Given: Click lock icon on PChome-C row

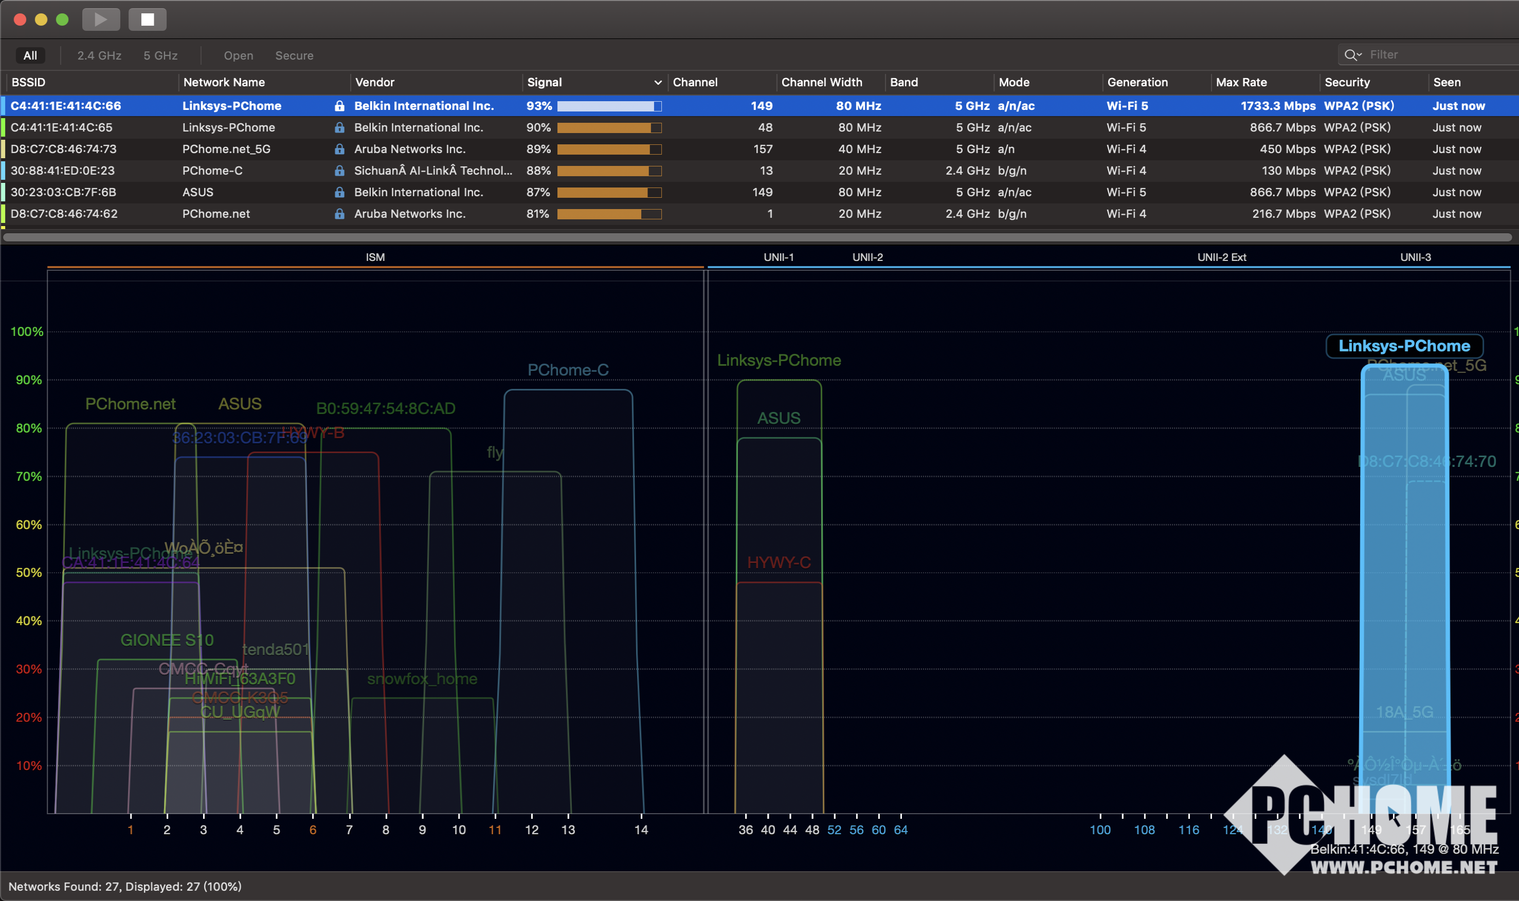Looking at the screenshot, I should tap(340, 171).
